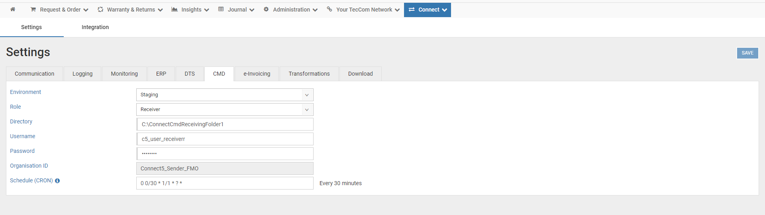Click the Insights chart icon
Screen dimensions: 765x215
click(175, 10)
